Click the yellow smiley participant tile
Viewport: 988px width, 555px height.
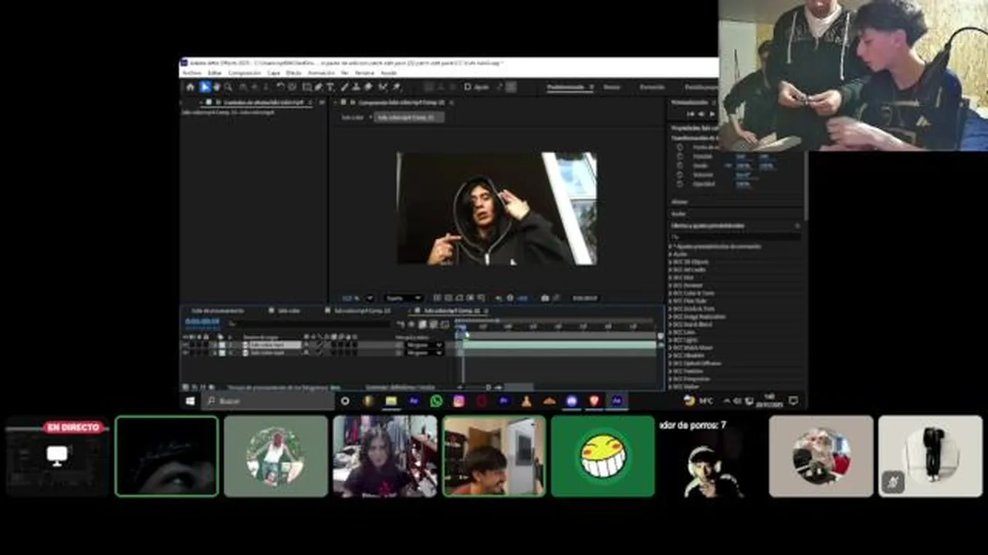point(603,456)
